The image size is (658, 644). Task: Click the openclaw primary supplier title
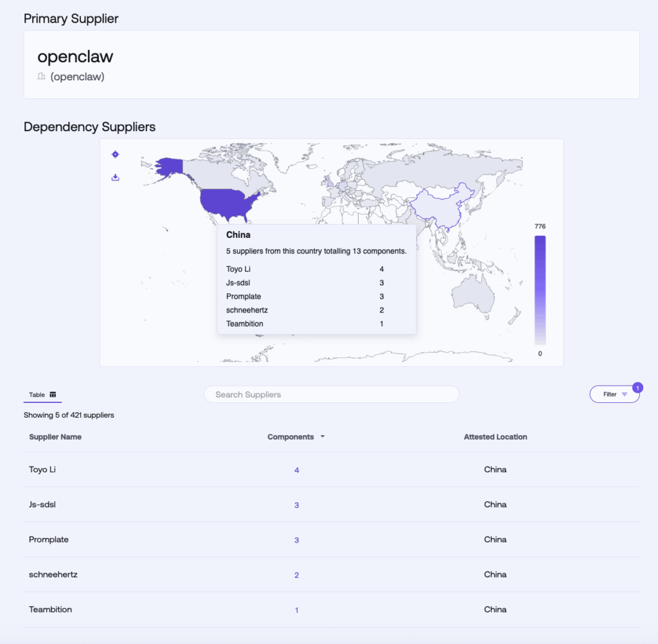pos(75,57)
